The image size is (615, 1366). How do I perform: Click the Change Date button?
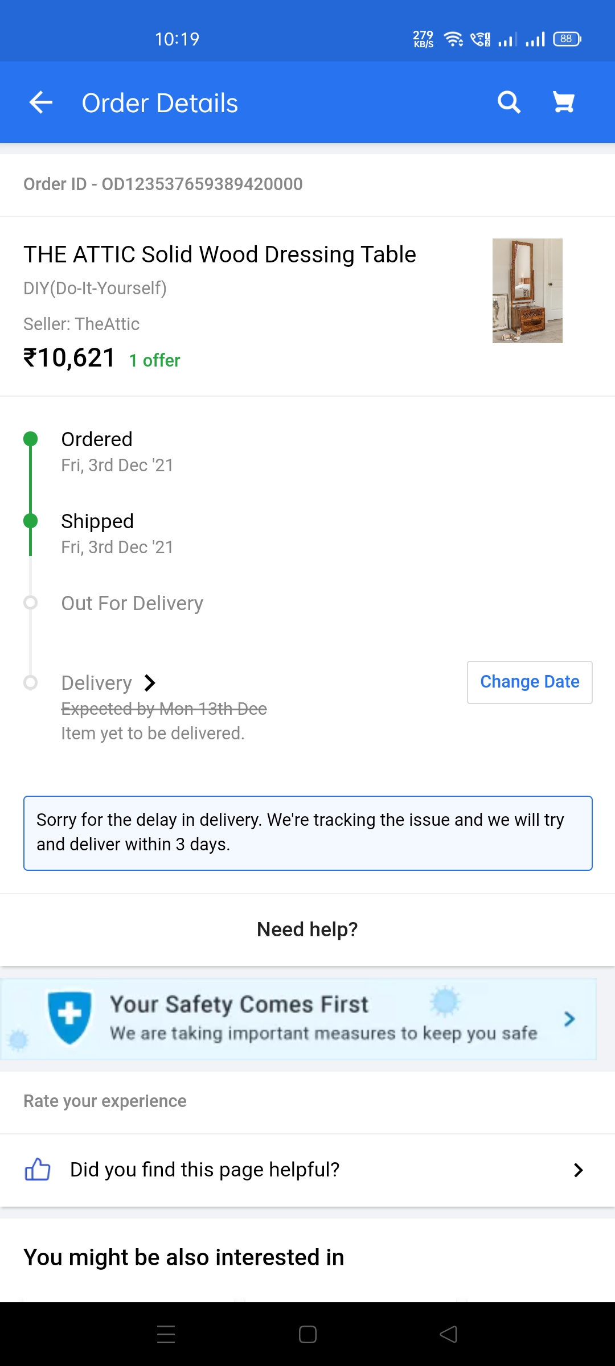[530, 682]
